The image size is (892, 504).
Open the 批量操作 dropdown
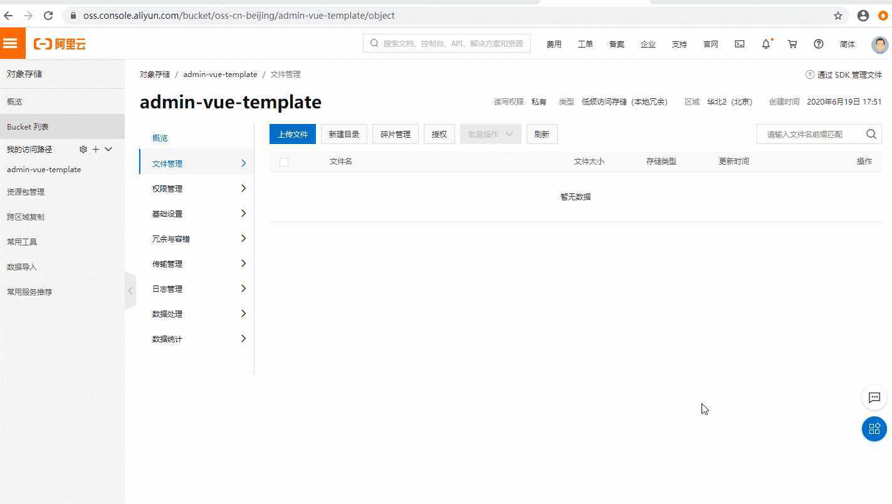pyautogui.click(x=491, y=134)
